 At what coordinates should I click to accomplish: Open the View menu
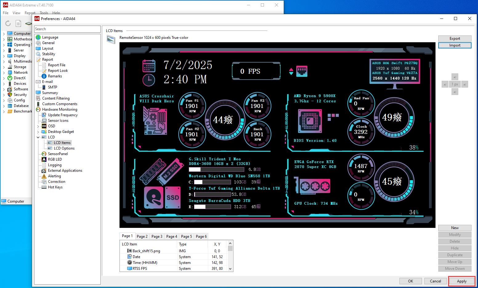(16, 13)
